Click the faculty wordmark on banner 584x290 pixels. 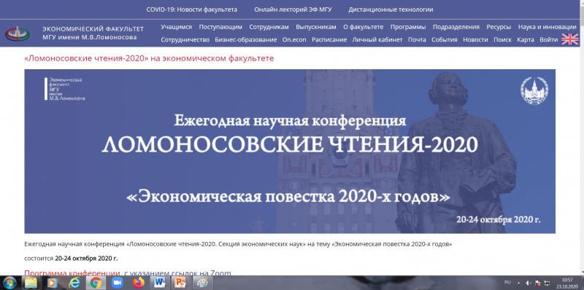65,89
